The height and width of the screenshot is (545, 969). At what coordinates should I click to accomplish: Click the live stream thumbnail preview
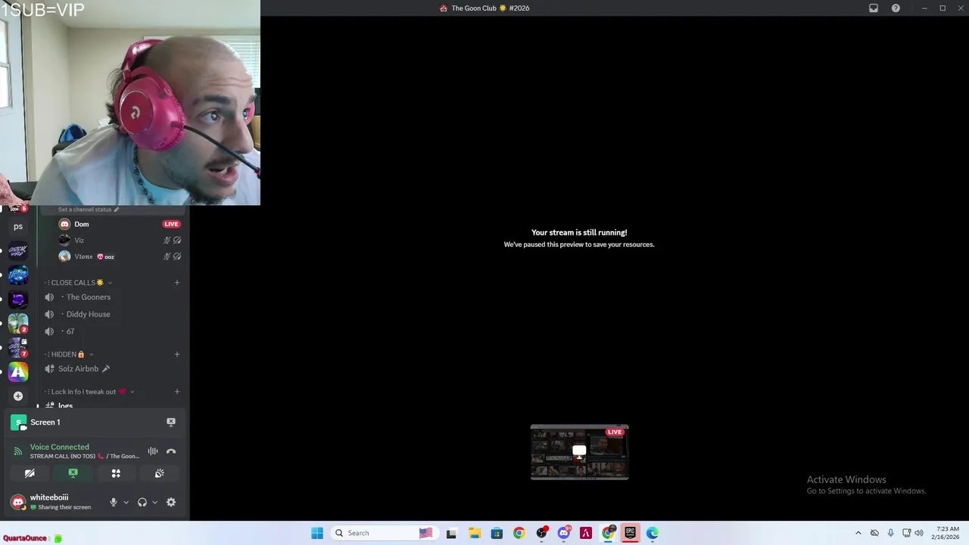coord(579,452)
